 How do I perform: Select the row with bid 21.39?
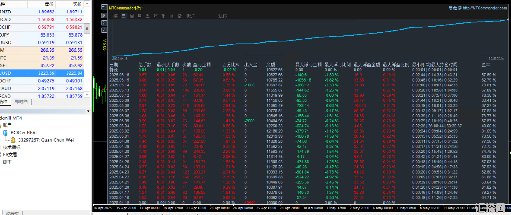(x=42, y=58)
